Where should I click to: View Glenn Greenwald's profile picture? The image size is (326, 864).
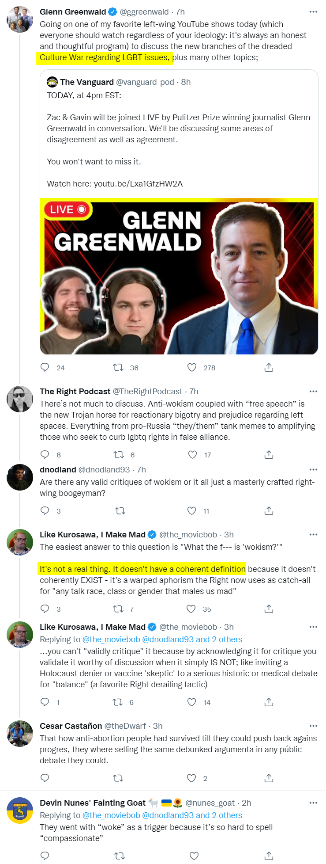point(20,19)
